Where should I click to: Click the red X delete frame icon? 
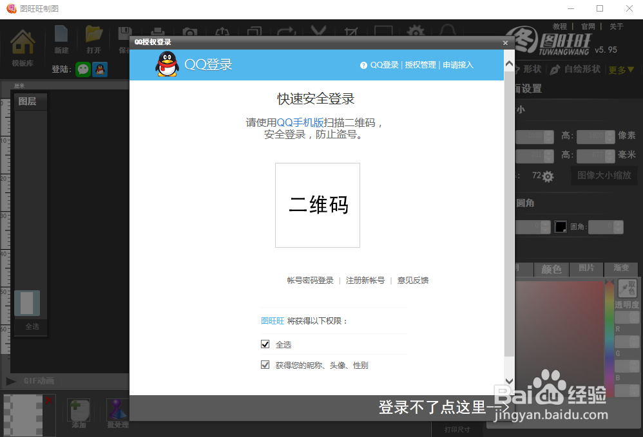[x=49, y=400]
